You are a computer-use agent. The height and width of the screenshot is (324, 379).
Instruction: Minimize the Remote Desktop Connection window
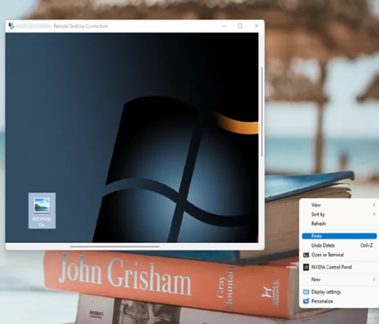pyautogui.click(x=224, y=26)
